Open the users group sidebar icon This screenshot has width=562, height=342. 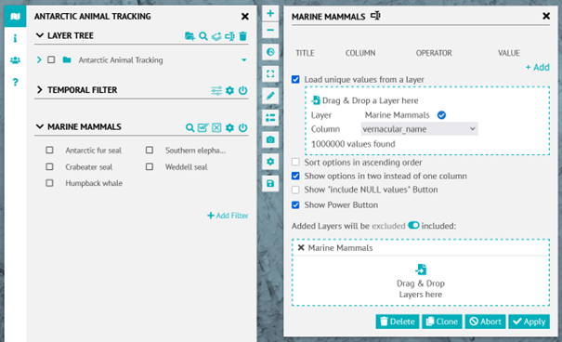15,60
